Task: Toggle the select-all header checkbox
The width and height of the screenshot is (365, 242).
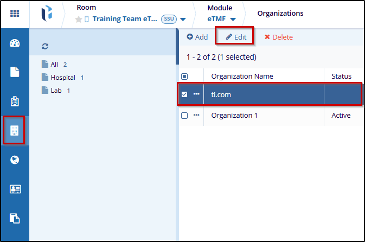Action: click(x=184, y=77)
